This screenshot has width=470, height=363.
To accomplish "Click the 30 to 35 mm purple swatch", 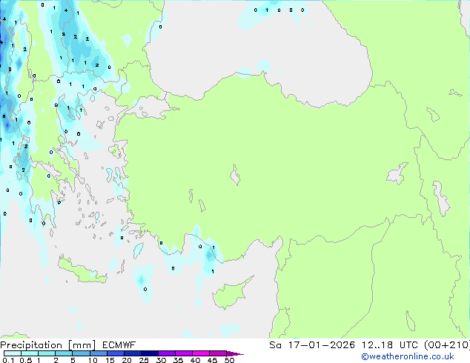I will (x=166, y=353).
